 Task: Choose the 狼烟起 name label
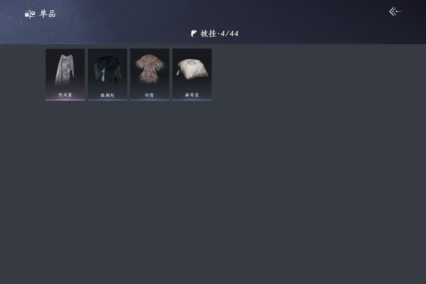[107, 95]
